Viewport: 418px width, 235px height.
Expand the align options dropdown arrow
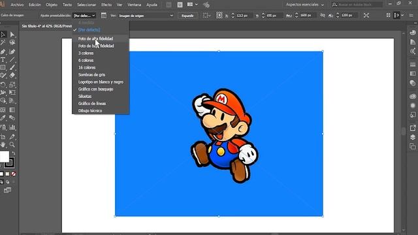click(402, 16)
